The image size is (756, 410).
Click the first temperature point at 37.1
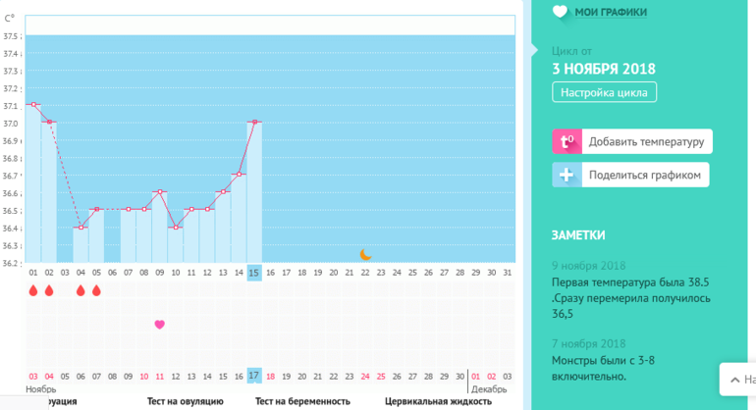tap(33, 104)
